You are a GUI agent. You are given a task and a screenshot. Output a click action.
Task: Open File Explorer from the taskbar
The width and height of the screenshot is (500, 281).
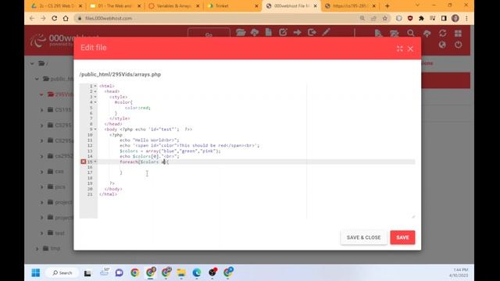click(181, 272)
